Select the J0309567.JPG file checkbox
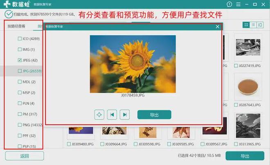 202,144
